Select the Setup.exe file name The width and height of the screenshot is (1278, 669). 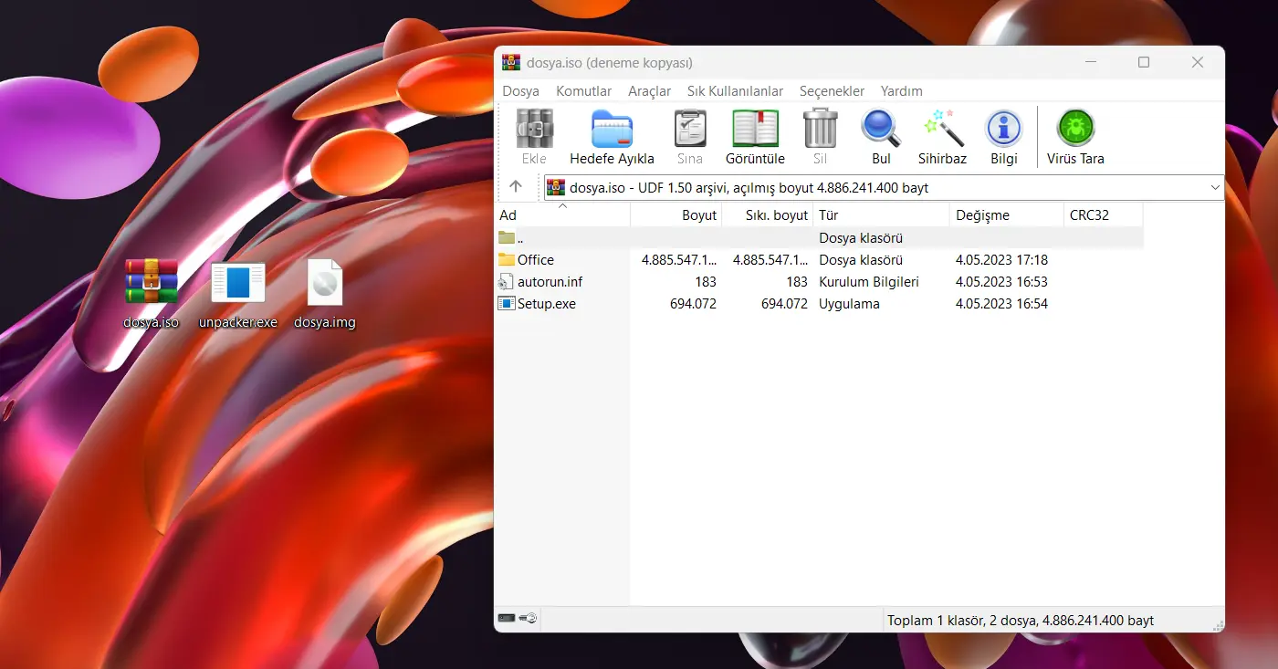tap(547, 304)
